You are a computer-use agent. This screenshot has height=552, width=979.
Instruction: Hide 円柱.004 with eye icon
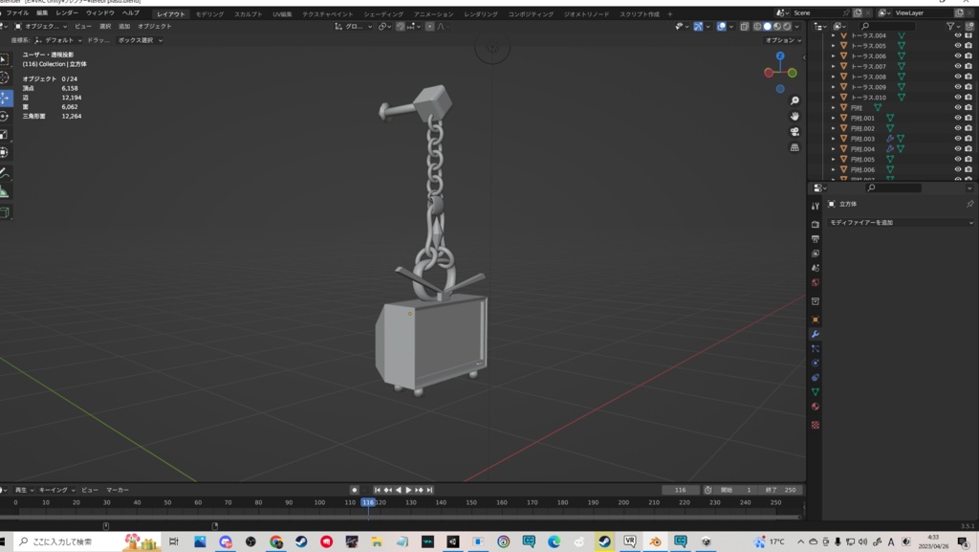pos(958,148)
